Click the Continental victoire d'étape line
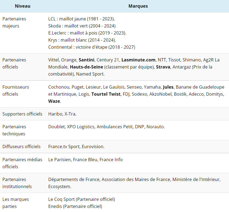This screenshot has width=229, height=212. (x=92, y=47)
